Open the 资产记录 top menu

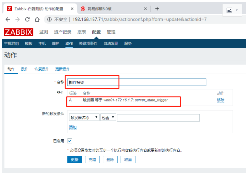point(62,32)
